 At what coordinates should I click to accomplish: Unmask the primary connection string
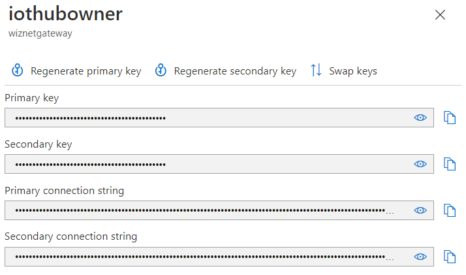(x=420, y=210)
